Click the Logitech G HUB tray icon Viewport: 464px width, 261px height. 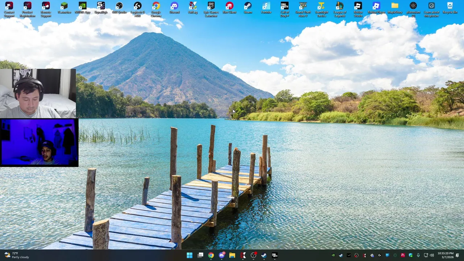[x=380, y=255]
